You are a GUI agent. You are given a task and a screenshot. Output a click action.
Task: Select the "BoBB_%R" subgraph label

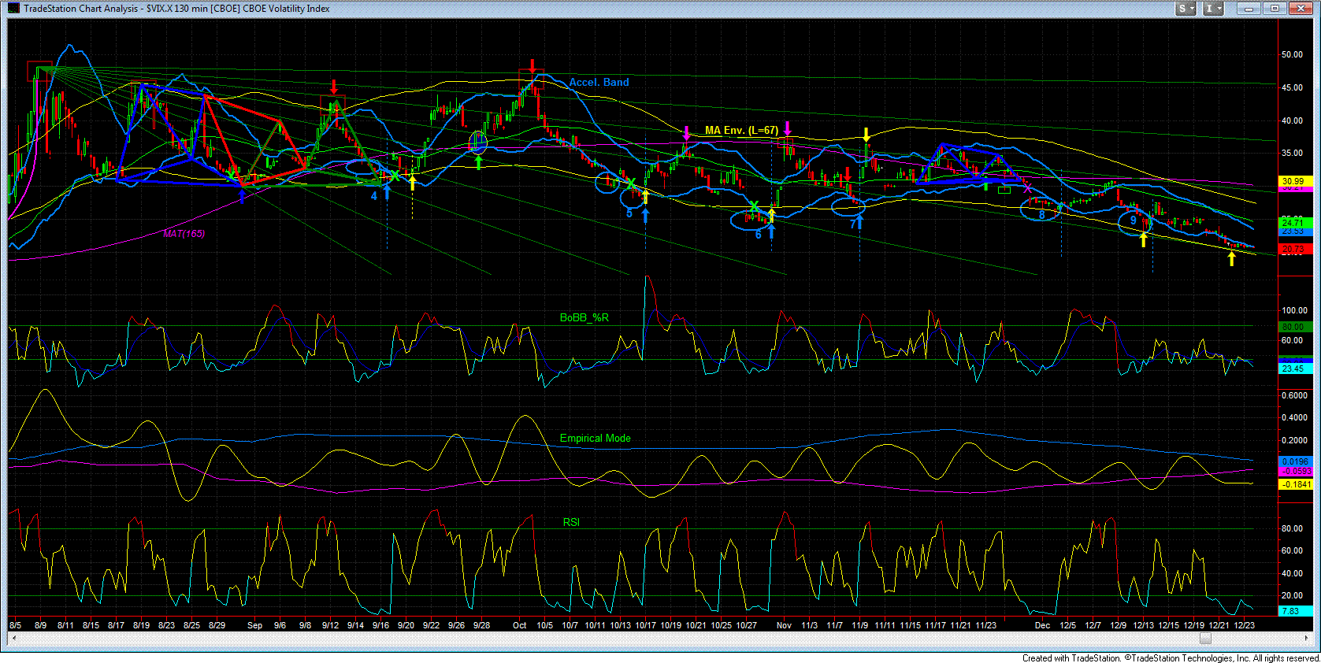pyautogui.click(x=584, y=318)
